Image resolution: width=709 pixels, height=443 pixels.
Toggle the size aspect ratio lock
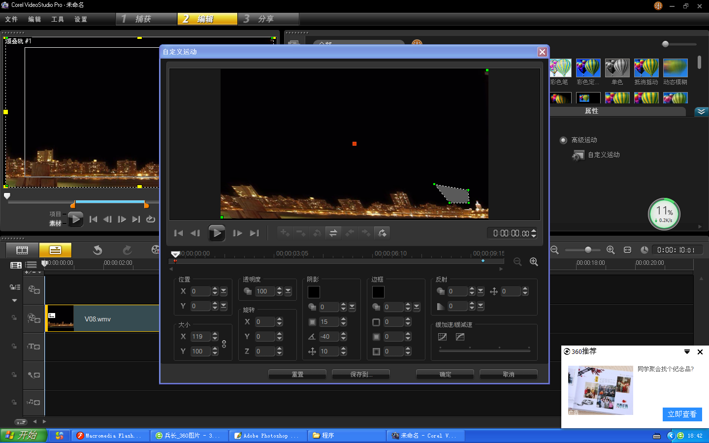(224, 344)
